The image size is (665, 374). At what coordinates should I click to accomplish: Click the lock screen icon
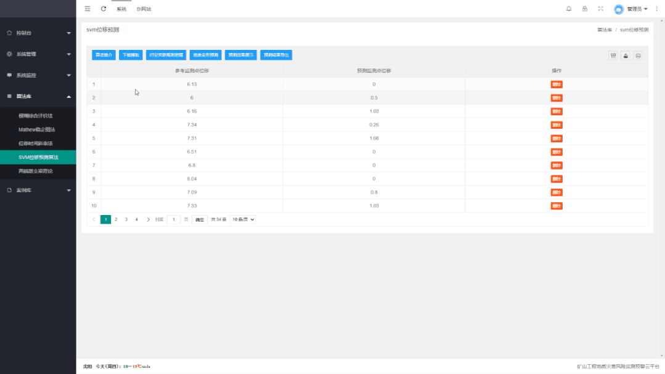pyautogui.click(x=584, y=9)
